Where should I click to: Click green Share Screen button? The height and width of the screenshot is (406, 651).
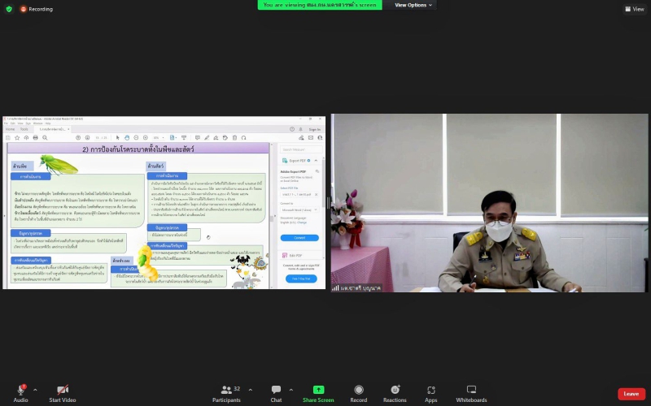pyautogui.click(x=318, y=393)
